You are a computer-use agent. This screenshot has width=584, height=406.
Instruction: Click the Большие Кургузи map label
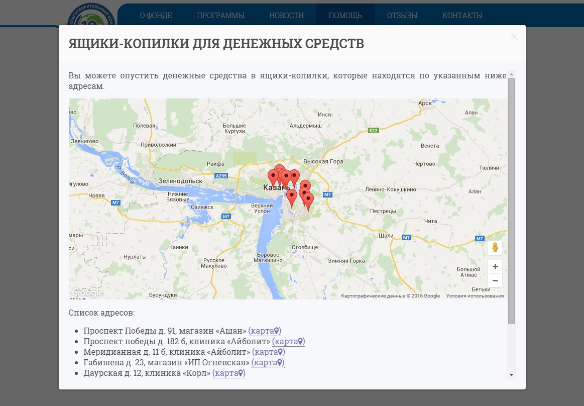point(235,129)
